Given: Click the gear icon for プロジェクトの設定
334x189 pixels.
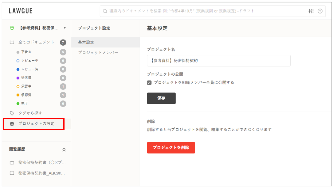Looking at the screenshot, I should [12, 124].
